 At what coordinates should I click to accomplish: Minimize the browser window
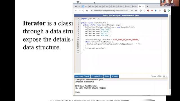click(x=157, y=5)
